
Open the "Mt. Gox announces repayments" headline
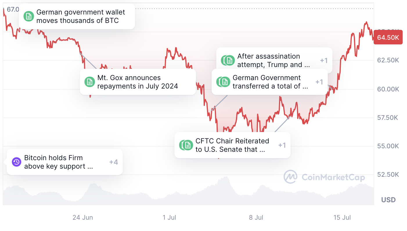[137, 82]
